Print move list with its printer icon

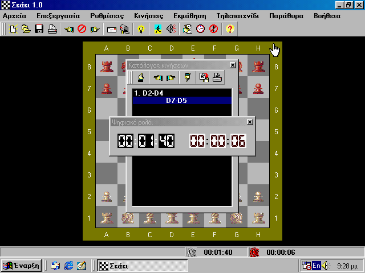[217, 77]
